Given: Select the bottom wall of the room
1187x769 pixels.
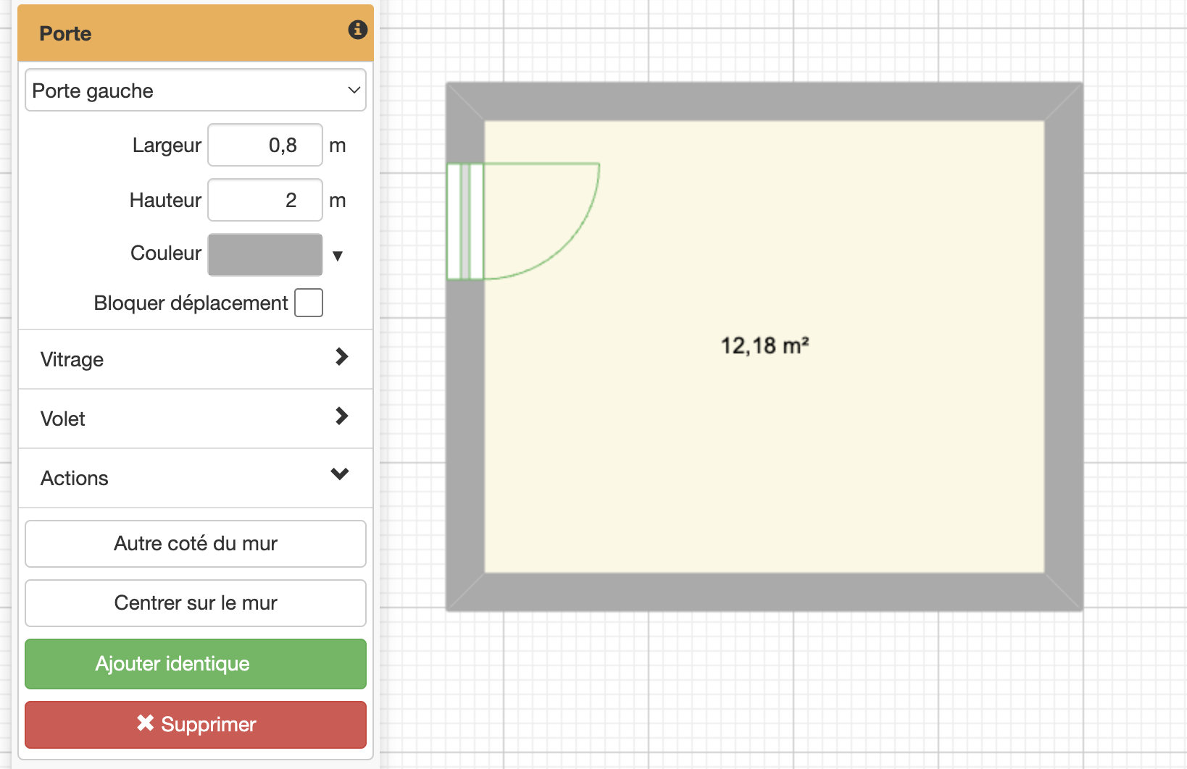Looking at the screenshot, I should click(764, 592).
